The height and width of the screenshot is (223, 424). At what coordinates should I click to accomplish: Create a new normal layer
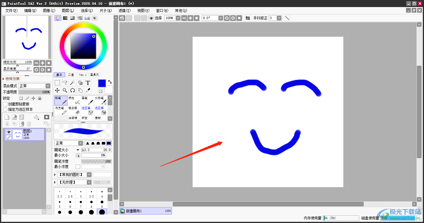(x=7, y=117)
